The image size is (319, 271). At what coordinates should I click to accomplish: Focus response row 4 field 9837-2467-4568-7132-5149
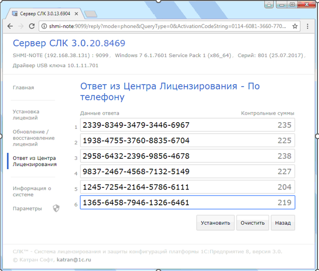click(x=187, y=171)
